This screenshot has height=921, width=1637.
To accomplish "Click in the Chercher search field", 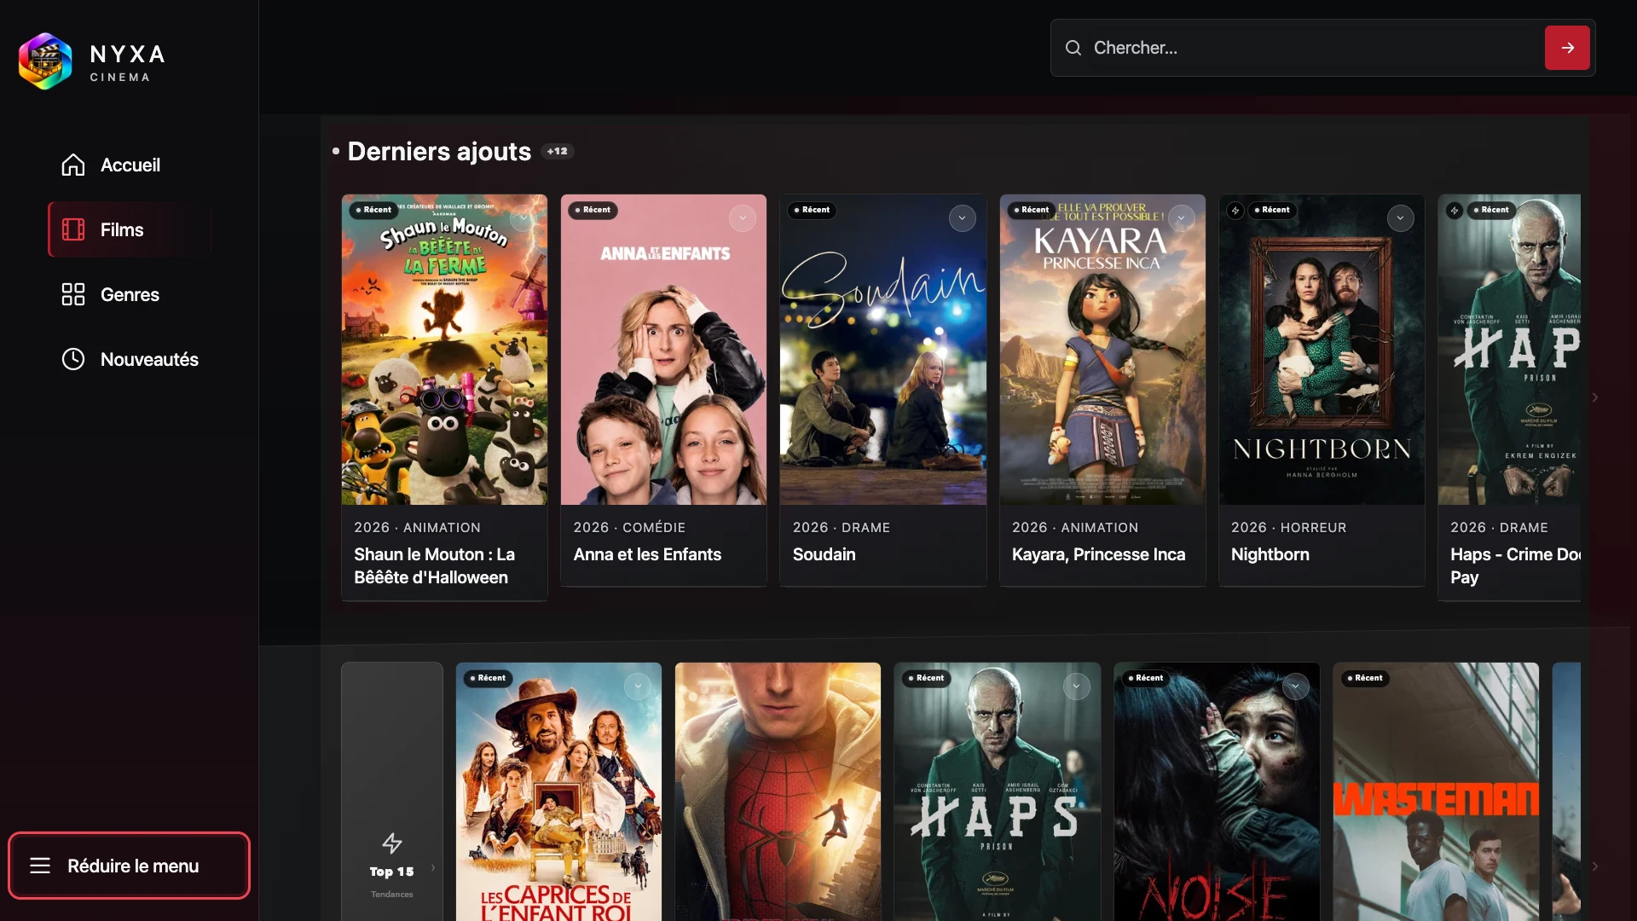I will click(1313, 48).
